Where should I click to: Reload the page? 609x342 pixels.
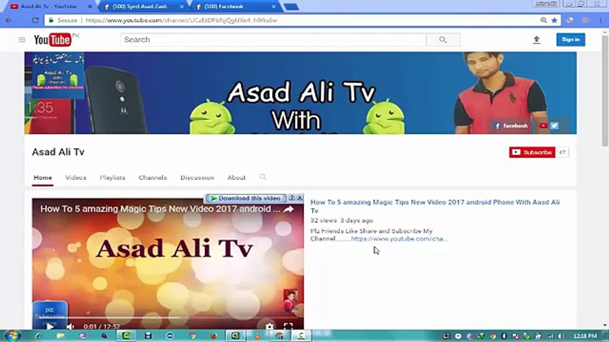(x=35, y=20)
